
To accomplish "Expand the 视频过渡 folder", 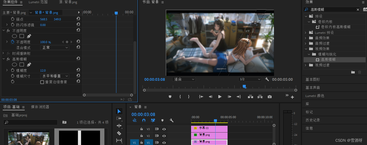I will click(306, 65).
